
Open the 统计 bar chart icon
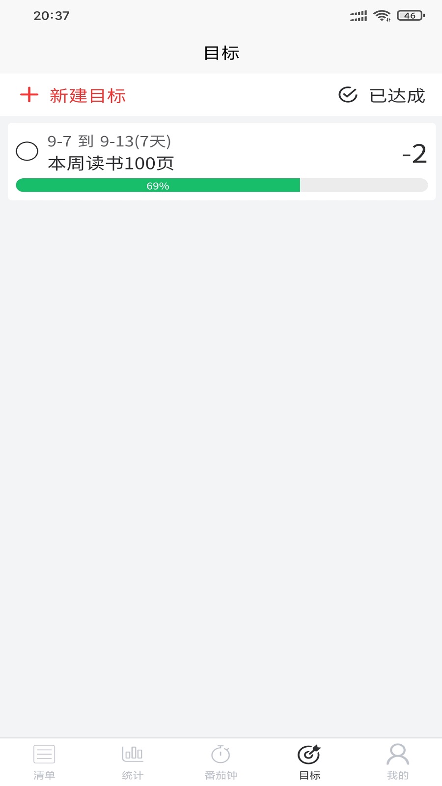[133, 754]
